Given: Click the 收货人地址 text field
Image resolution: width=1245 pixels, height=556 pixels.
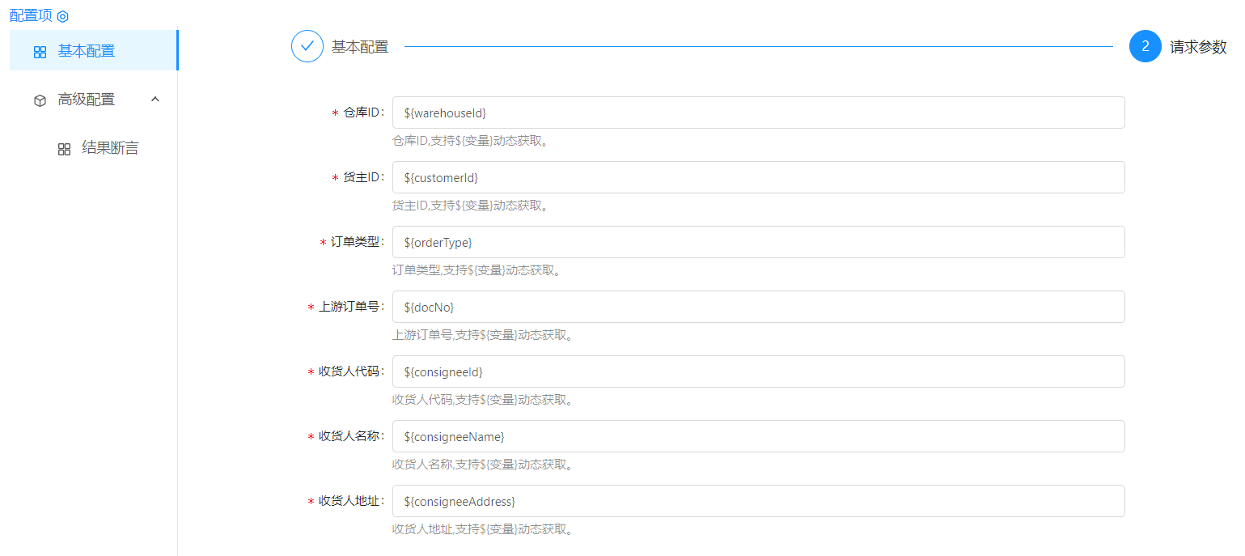Looking at the screenshot, I should [758, 501].
